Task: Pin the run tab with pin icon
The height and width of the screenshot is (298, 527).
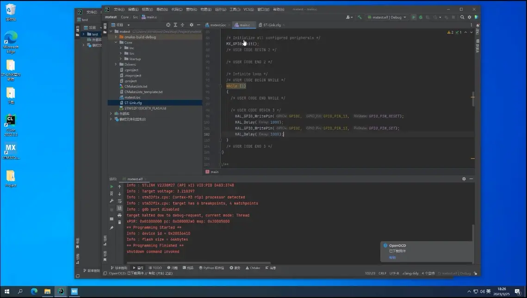Action: point(112,228)
